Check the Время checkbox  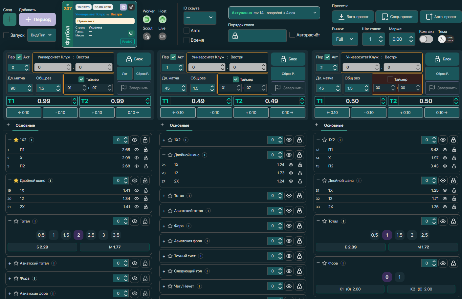187,40
